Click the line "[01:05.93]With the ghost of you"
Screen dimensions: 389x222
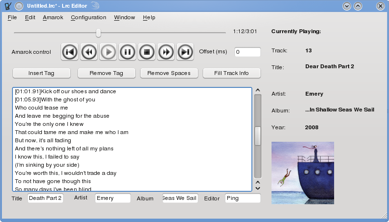[55, 99]
